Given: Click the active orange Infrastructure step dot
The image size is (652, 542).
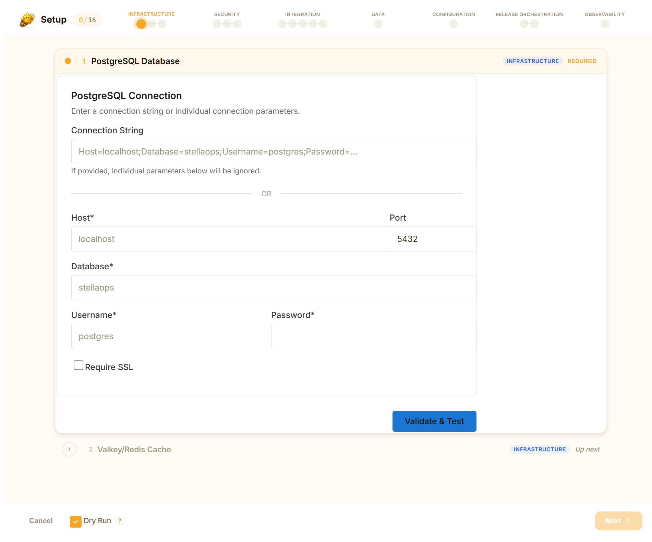Looking at the screenshot, I should 141,24.
